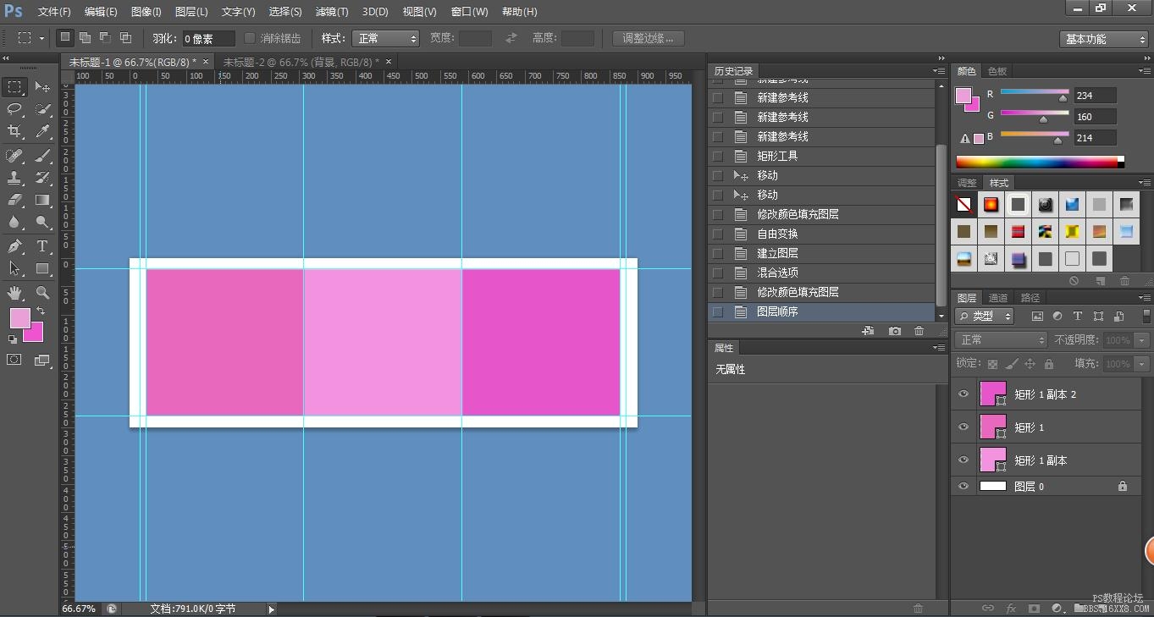Link layers chain icon
The width and height of the screenshot is (1154, 617).
[x=987, y=608]
